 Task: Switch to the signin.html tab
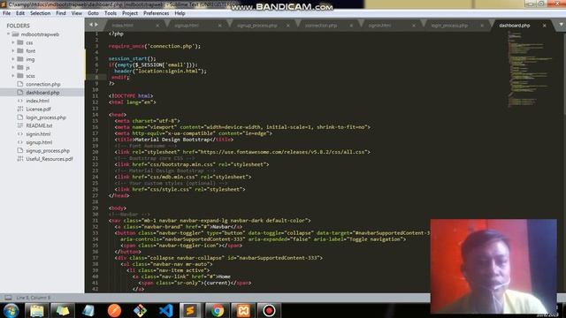click(379, 26)
